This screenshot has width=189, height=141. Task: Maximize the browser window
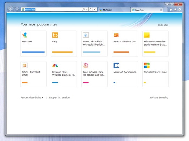(172, 4)
